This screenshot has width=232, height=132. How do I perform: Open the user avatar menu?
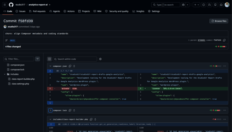[227, 5]
